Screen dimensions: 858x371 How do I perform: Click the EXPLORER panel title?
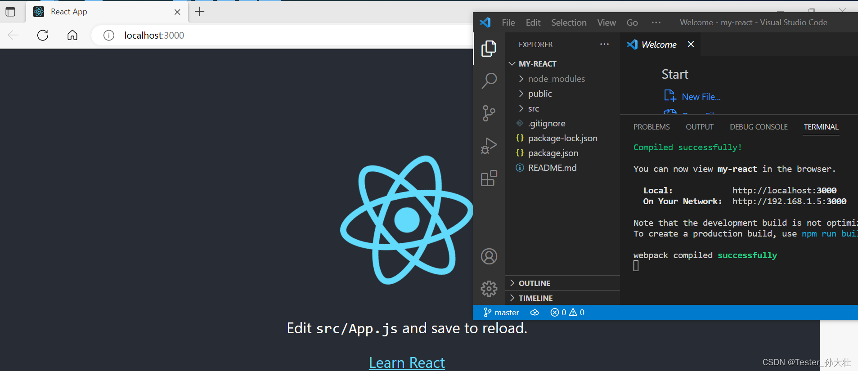pos(535,45)
